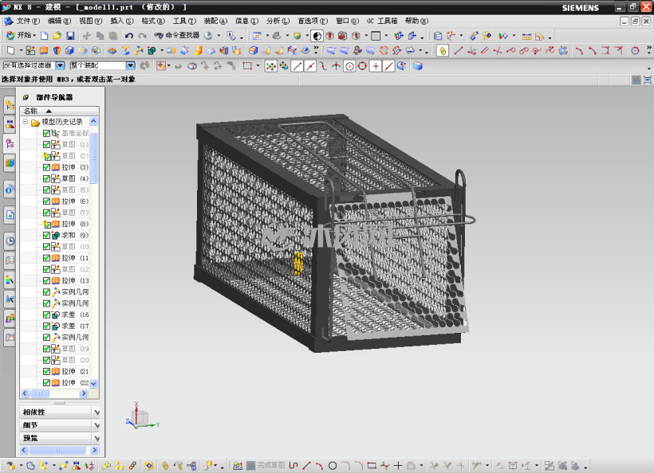Select the 实例几何 row above 求差 (16)

[x=66, y=303]
